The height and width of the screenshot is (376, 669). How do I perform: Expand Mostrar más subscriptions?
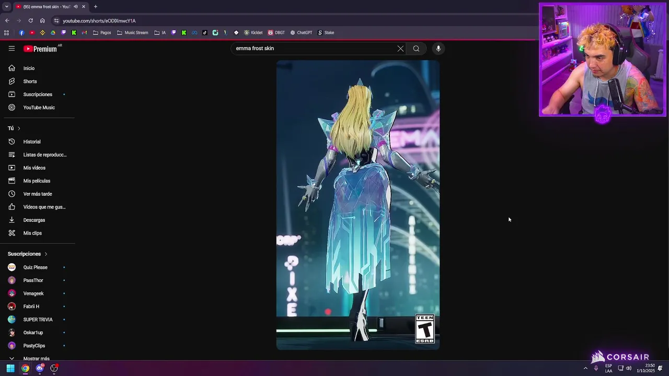(x=37, y=358)
